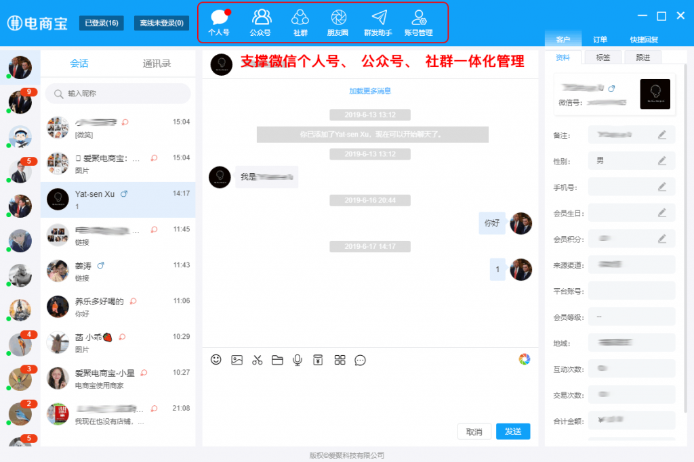This screenshot has width=694, height=462.
Task: Click 加载更多消息 to load more messages
Action: click(x=370, y=91)
